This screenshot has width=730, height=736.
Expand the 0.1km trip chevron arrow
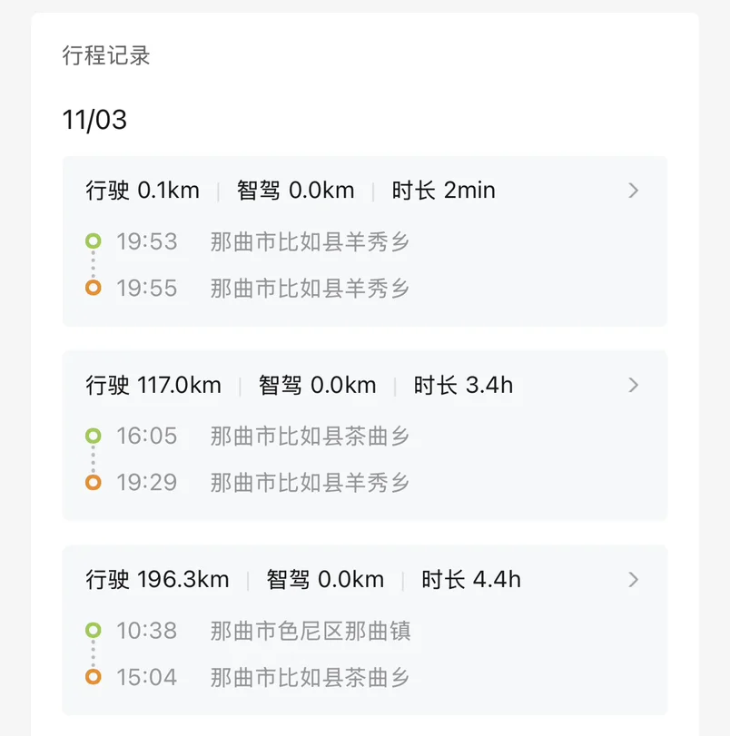(634, 191)
